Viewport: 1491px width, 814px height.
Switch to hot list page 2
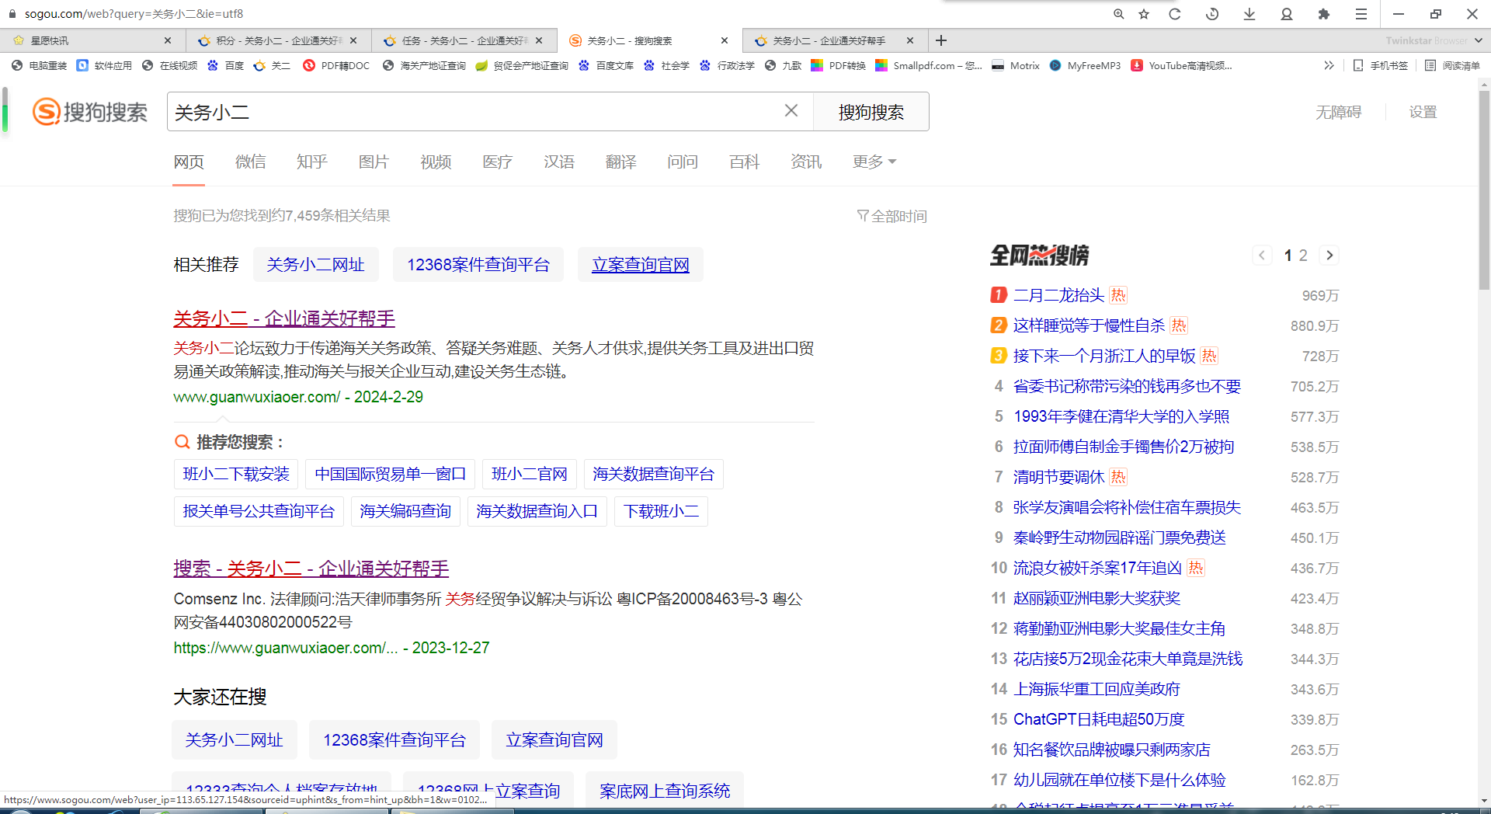coord(1303,256)
